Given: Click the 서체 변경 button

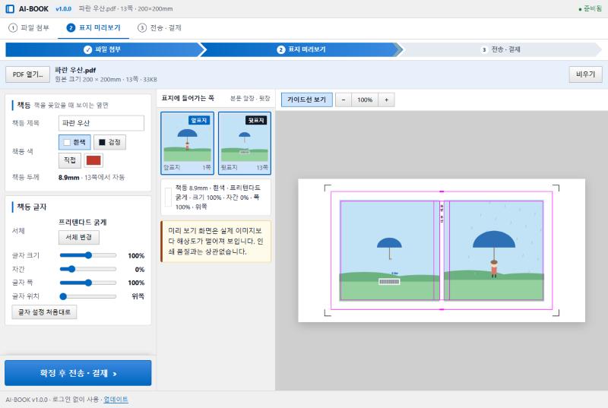Looking at the screenshot, I should coord(79,237).
